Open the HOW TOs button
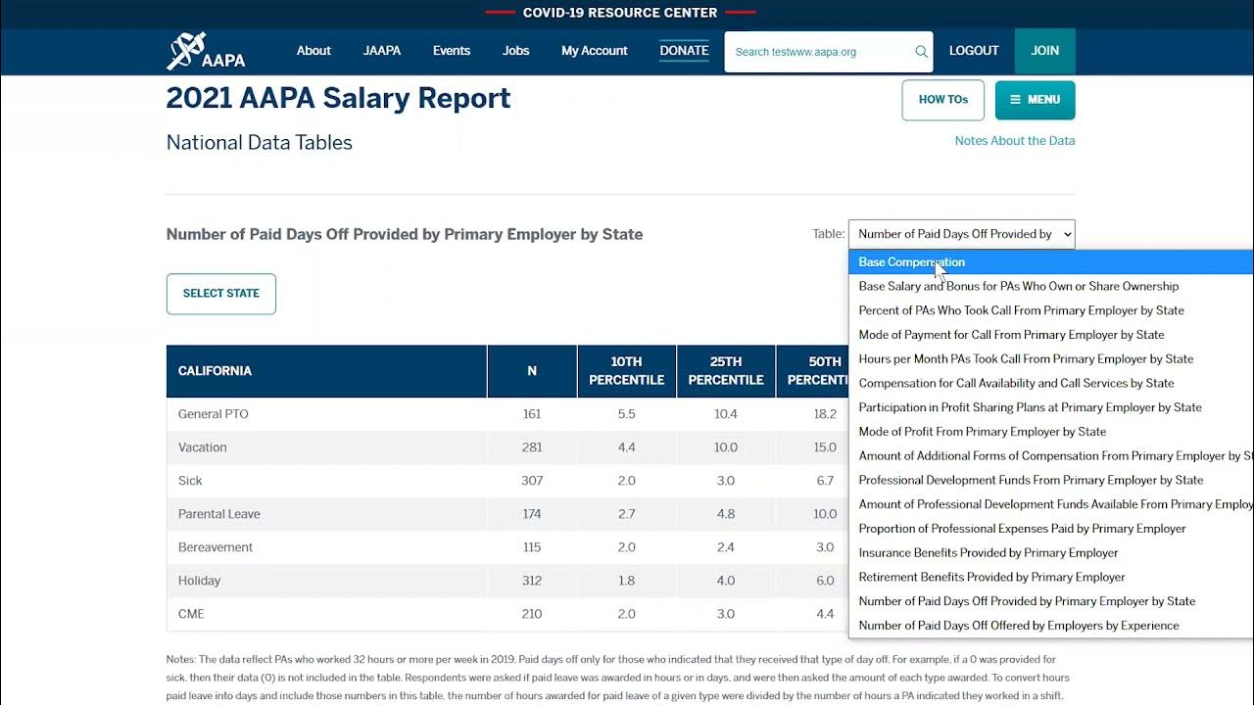 pos(943,100)
